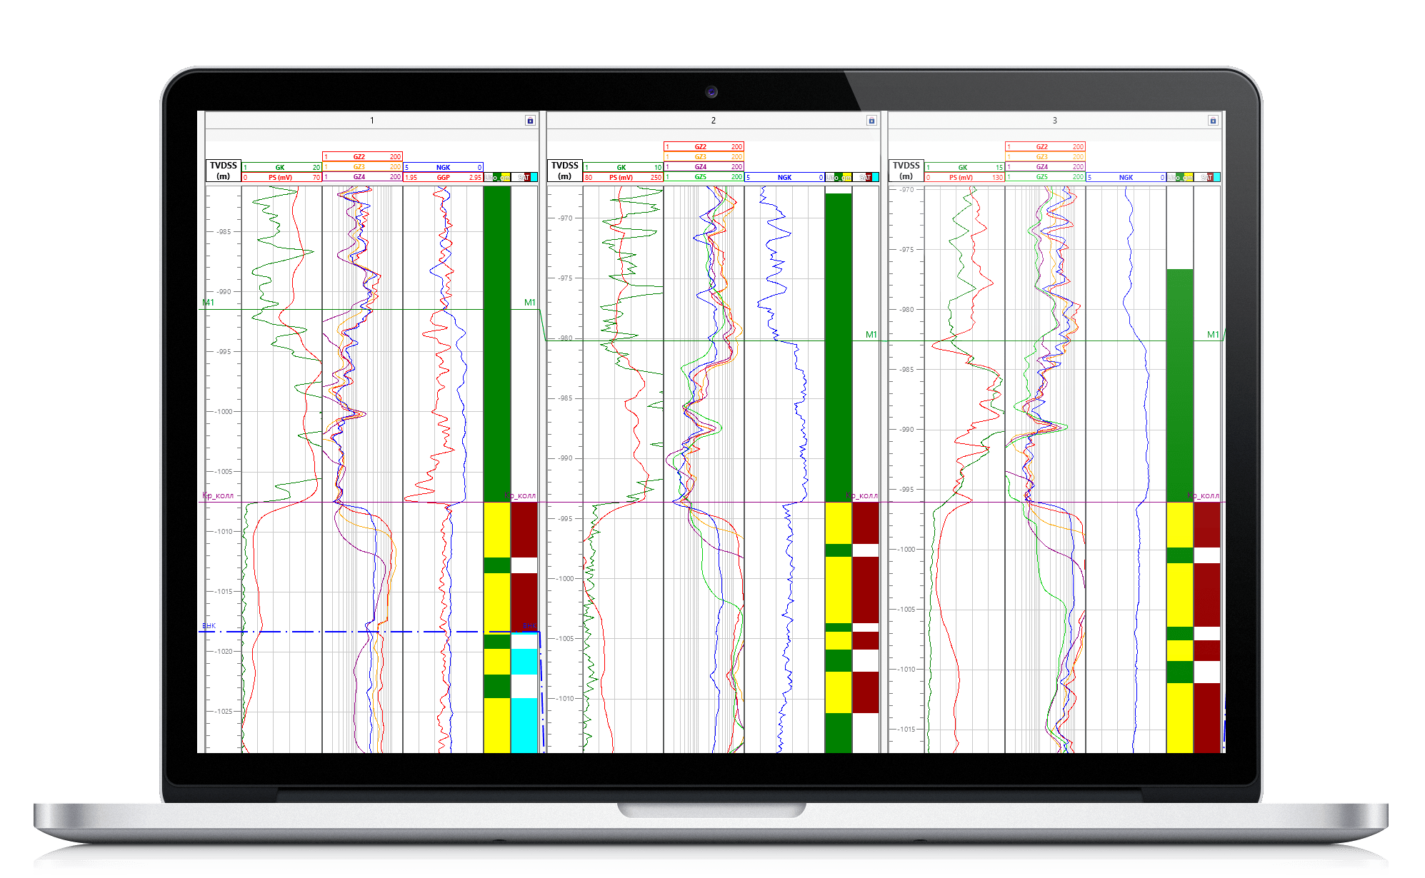1425x878 pixels.
Task: Select the PS (mV) curve header in well 3
Action: pos(964,178)
